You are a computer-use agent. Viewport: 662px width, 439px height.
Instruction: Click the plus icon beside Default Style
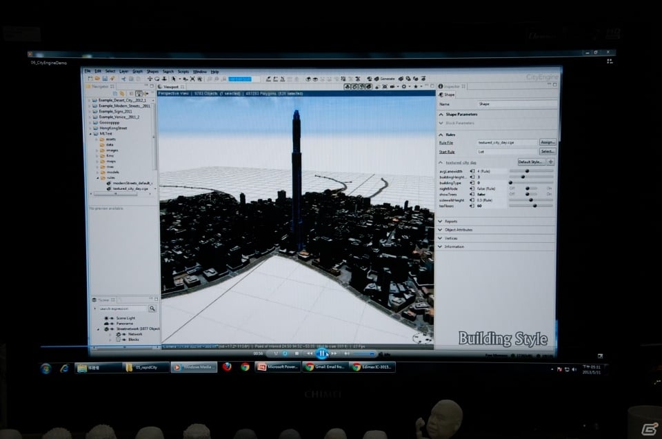pos(550,162)
